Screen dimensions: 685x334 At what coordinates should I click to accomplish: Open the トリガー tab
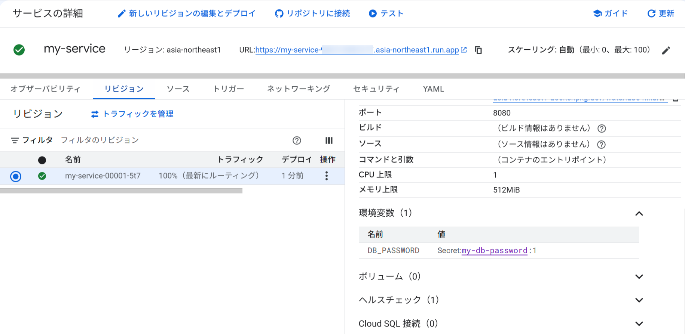click(x=228, y=89)
